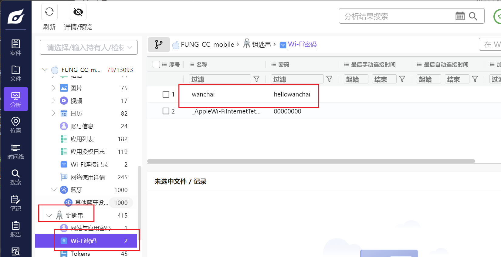Toggle the Details/Preview (详情/预览) eye icon
Viewport: 501px width, 257px height.
tap(78, 12)
